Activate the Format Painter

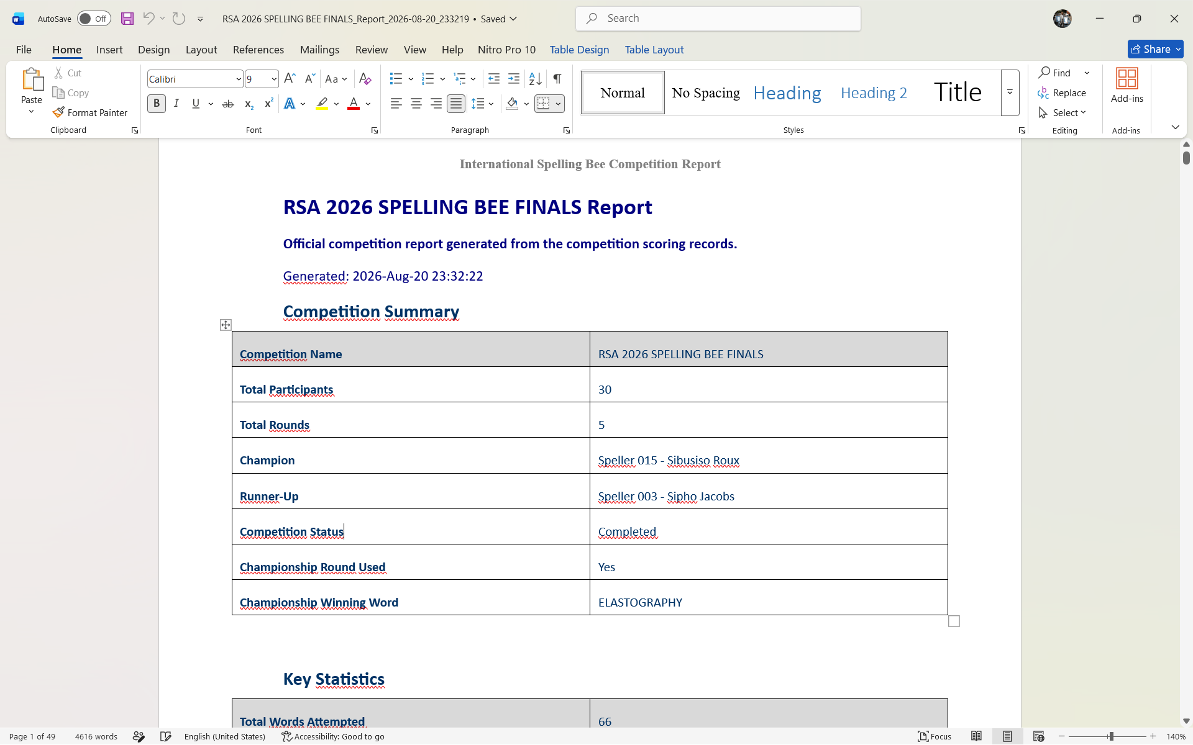90,112
